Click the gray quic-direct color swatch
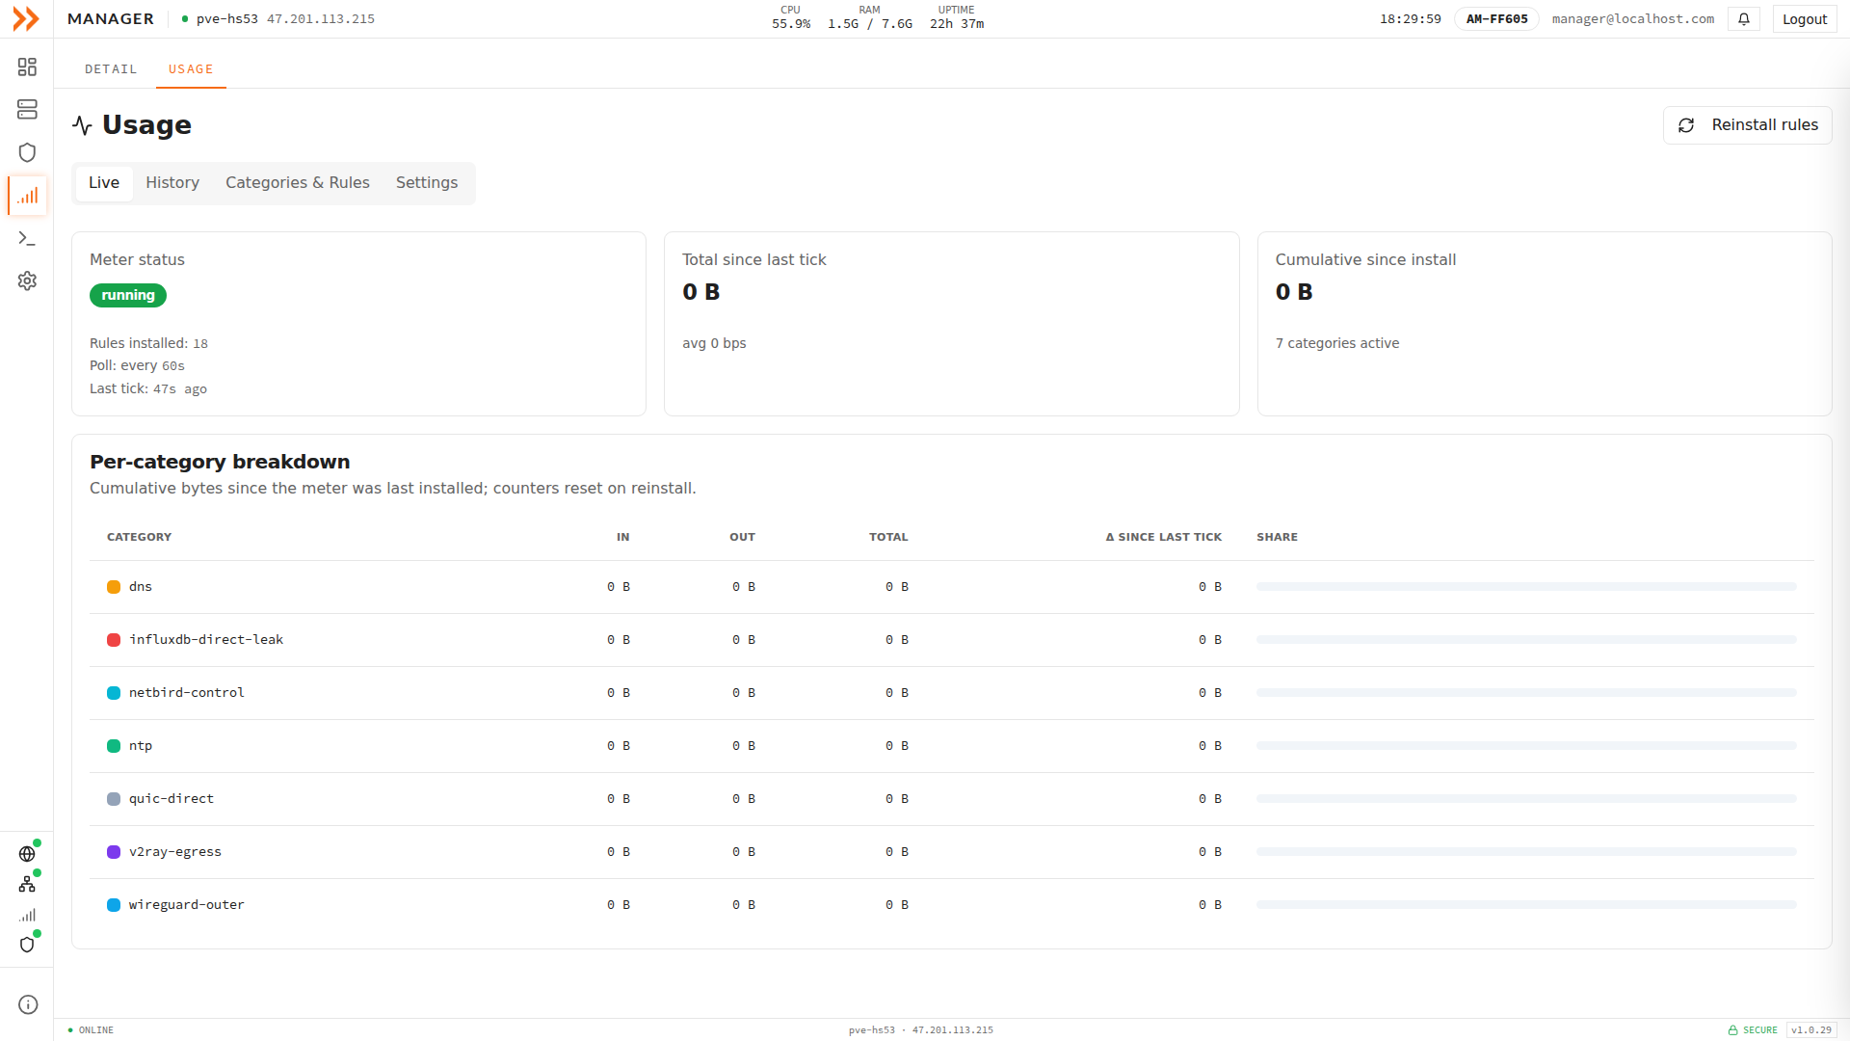1850x1041 pixels. click(x=114, y=799)
